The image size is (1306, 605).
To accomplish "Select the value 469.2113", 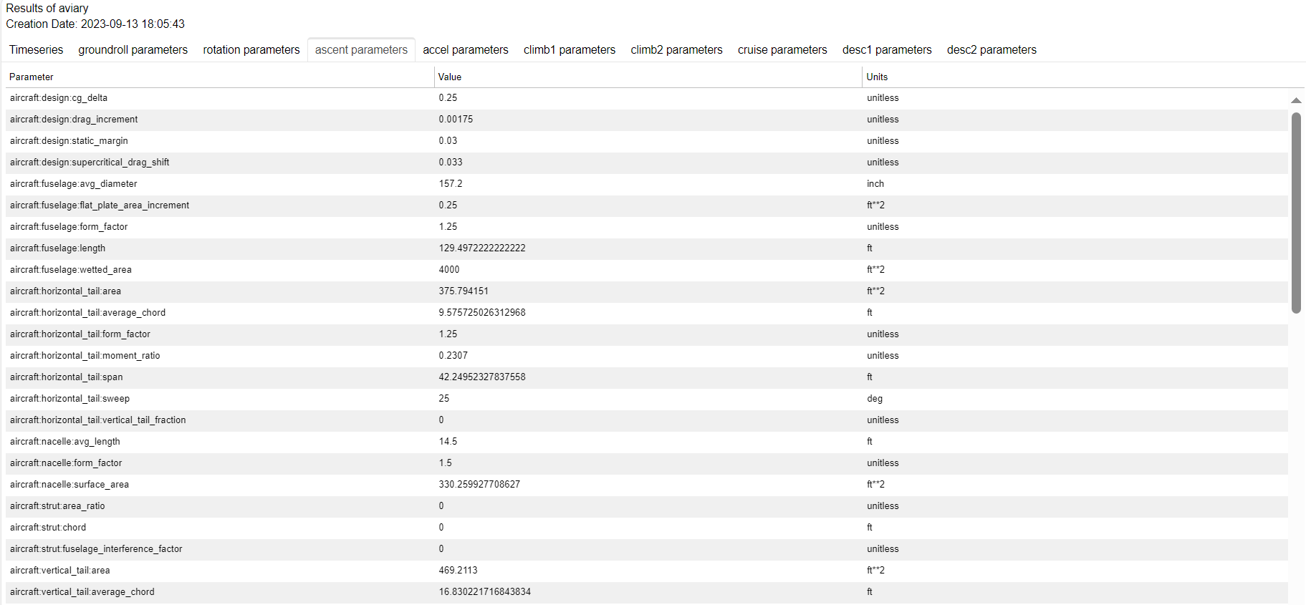I will (458, 571).
